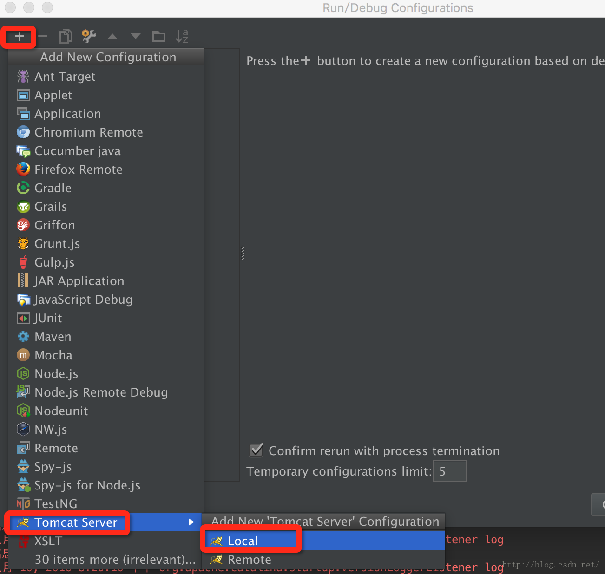Select the JavaScript Debug icon
Image resolution: width=605 pixels, height=574 pixels.
click(x=23, y=300)
